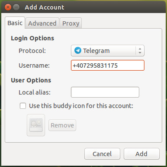Expand the Protocol dropdown arrows
The width and height of the screenshot is (167, 167).
(140, 51)
